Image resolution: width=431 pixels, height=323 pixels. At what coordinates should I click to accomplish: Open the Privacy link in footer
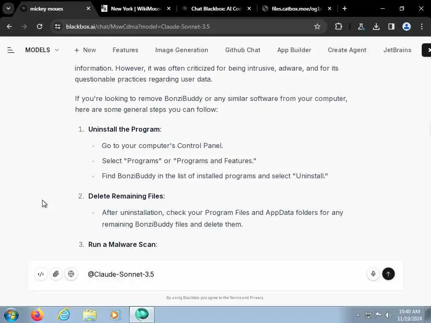click(256, 297)
